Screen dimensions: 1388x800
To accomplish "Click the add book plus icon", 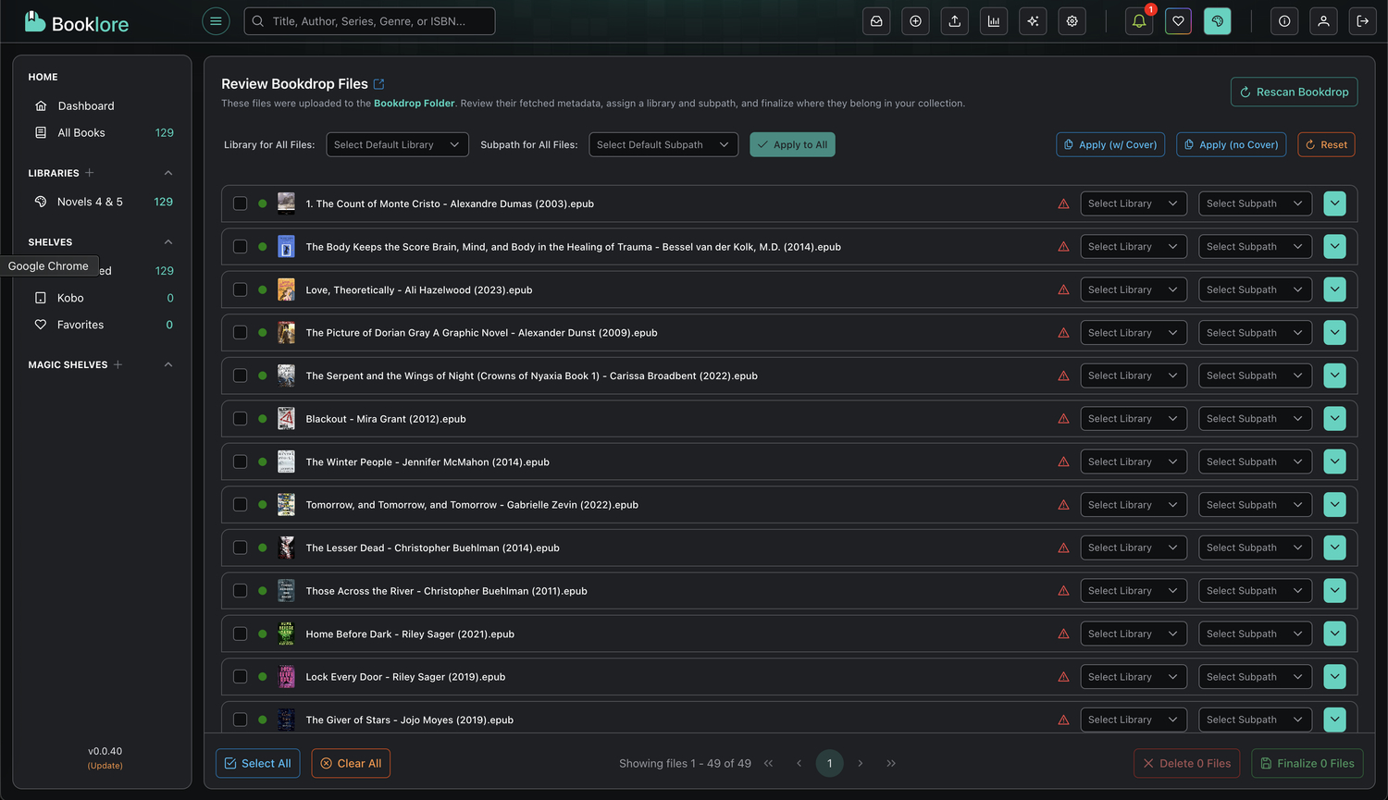I will pos(915,20).
